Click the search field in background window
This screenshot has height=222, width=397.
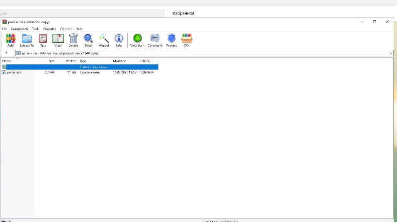pos(82,13)
